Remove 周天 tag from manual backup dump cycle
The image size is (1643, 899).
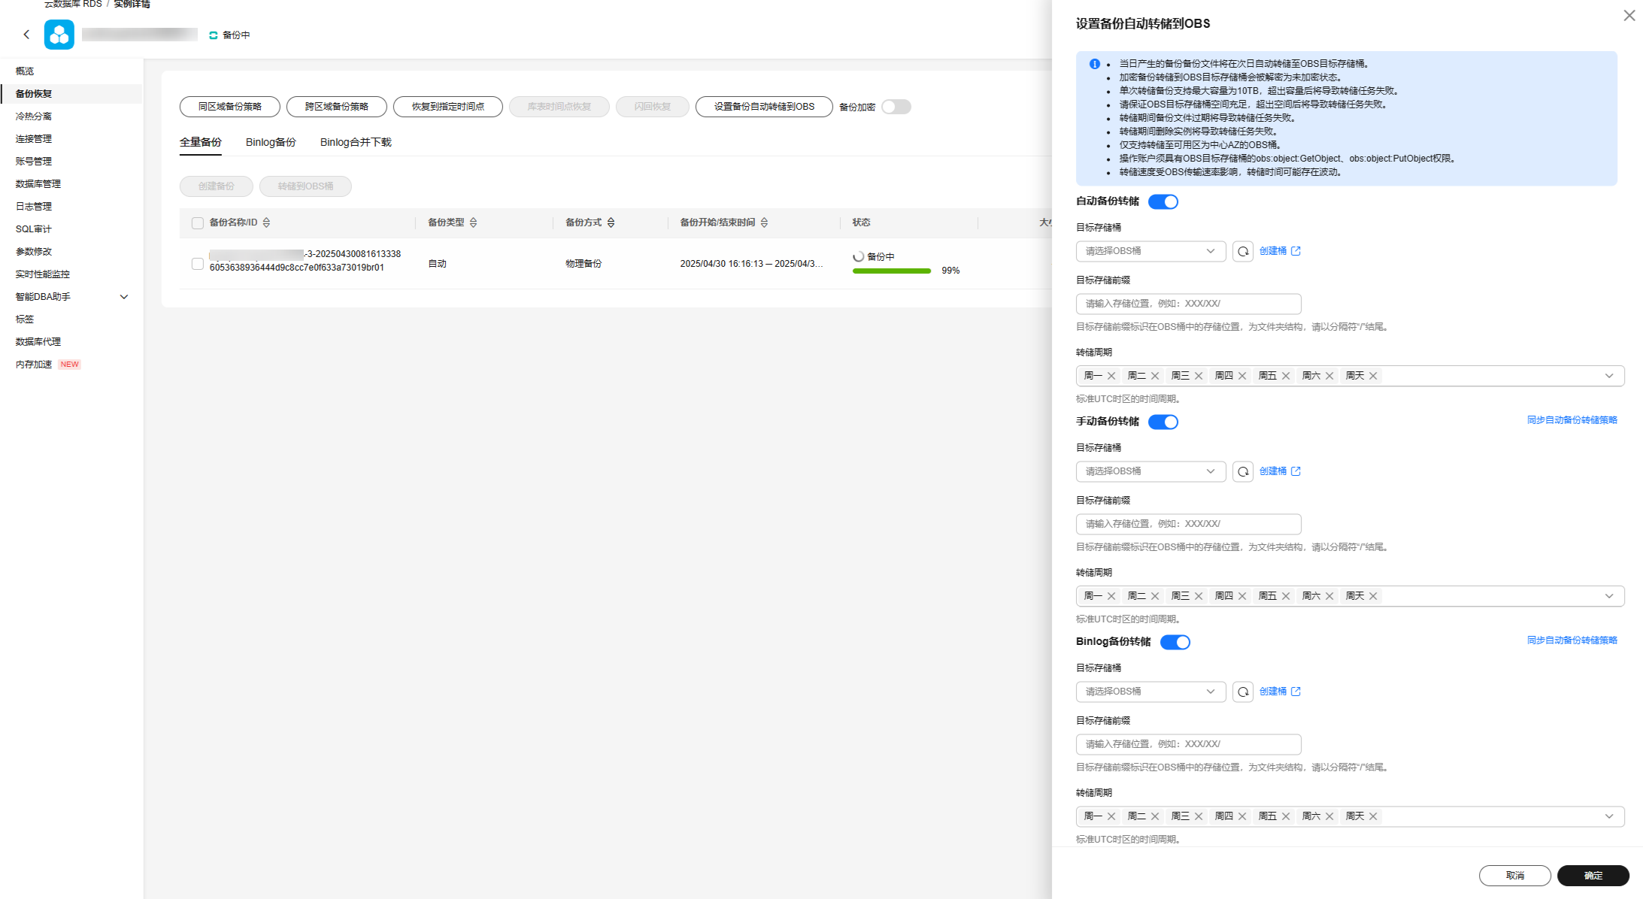coord(1373,596)
